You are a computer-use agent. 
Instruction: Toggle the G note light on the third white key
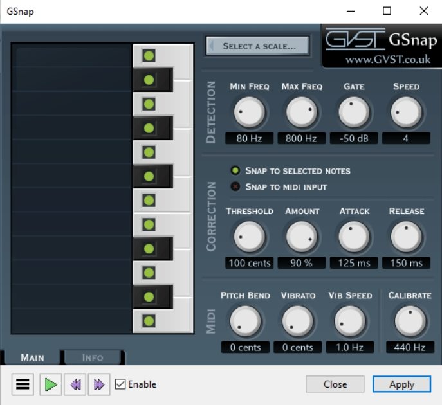coord(149,152)
